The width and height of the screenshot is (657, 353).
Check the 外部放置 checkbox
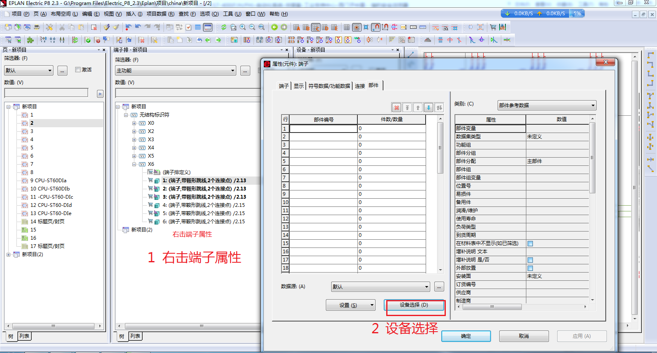tap(530, 268)
